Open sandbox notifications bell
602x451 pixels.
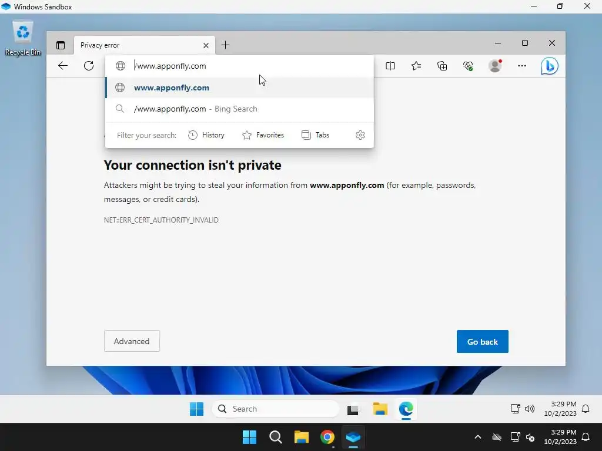coord(586,409)
